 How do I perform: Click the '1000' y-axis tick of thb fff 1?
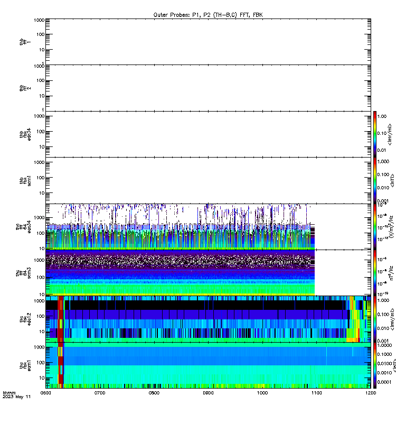point(39,20)
